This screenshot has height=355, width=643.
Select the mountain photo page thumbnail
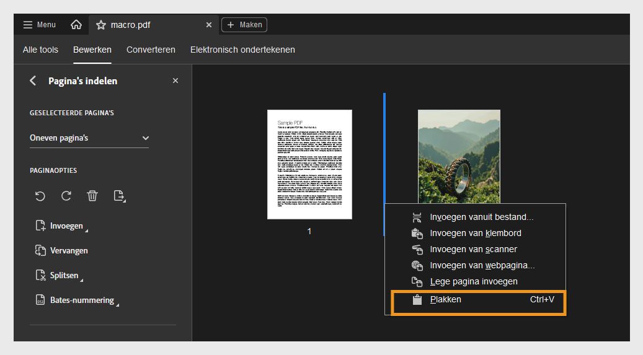click(x=459, y=157)
